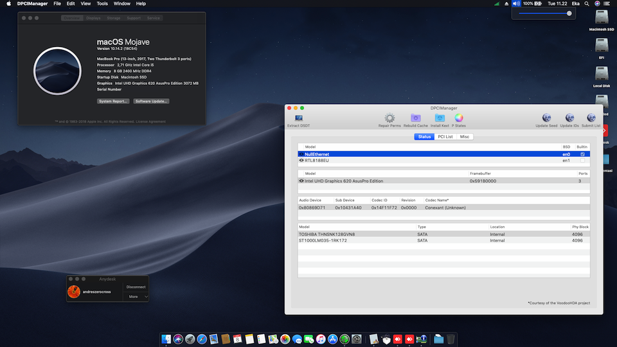Run Repair Perms from the toolbar
This screenshot has height=347, width=617.
point(389,118)
